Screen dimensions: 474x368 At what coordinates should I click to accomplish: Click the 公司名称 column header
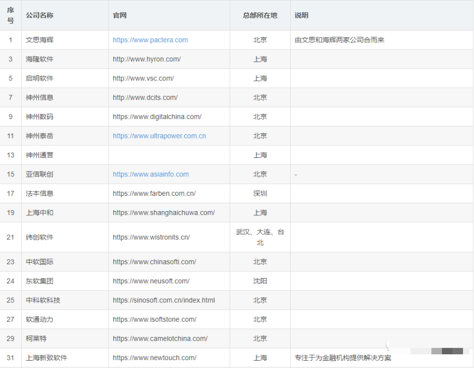click(x=39, y=15)
